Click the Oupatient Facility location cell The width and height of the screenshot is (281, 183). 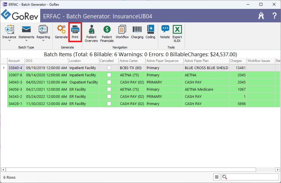pos(84,82)
